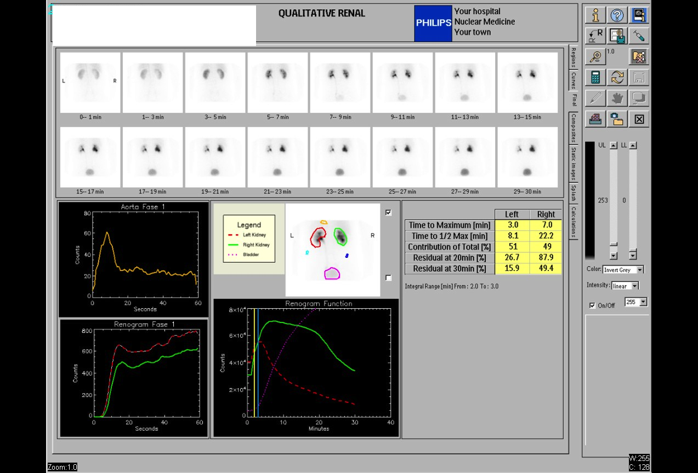Select the 29-- 30 min frame thumbnail
Screen dimensions: 698x473
pos(527,158)
